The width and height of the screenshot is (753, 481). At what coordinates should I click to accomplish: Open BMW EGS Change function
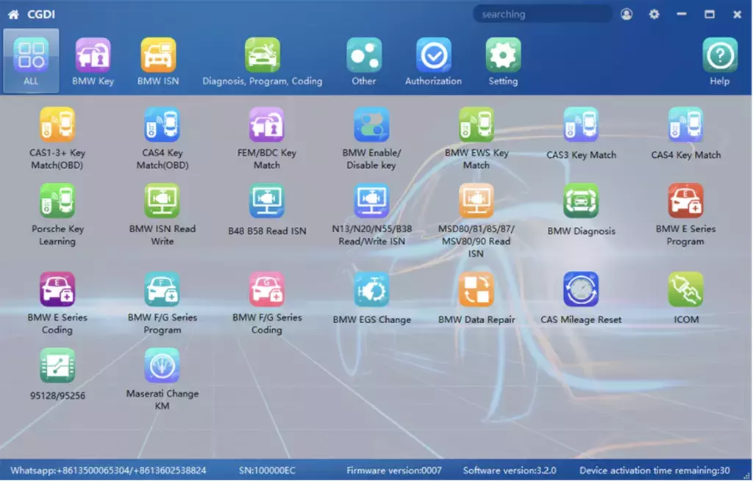click(371, 289)
